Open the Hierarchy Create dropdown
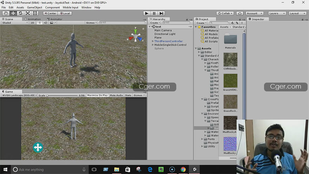Image resolution: width=309 pixels, height=174 pixels. 155,23
